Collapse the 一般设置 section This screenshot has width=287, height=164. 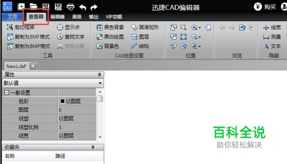coord(7,92)
